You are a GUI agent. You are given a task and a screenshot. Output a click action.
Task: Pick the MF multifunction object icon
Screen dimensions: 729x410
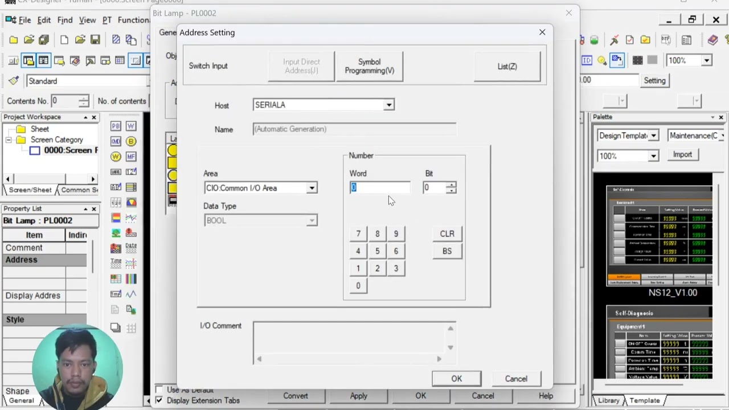(x=131, y=157)
